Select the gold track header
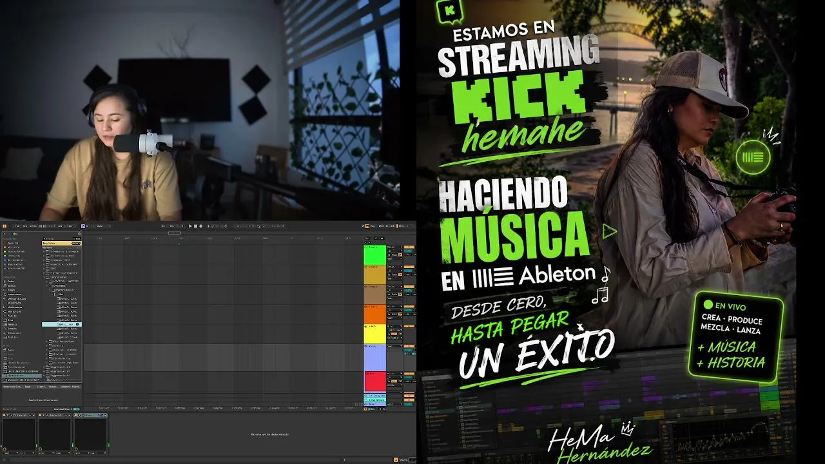The width and height of the screenshot is (825, 464). pyautogui.click(x=375, y=275)
